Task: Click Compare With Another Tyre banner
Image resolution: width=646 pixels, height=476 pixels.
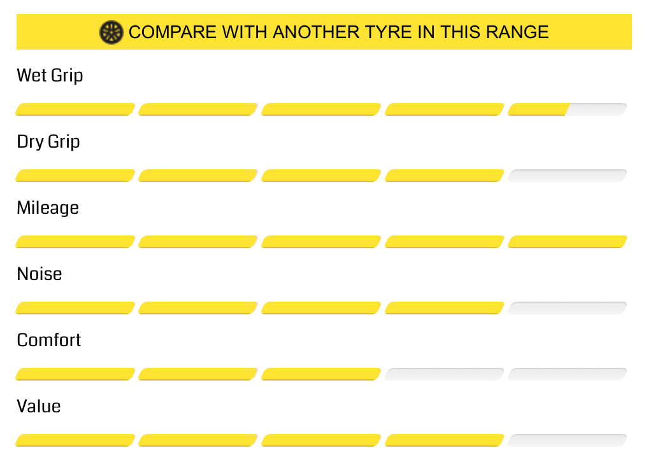Action: coord(324,32)
